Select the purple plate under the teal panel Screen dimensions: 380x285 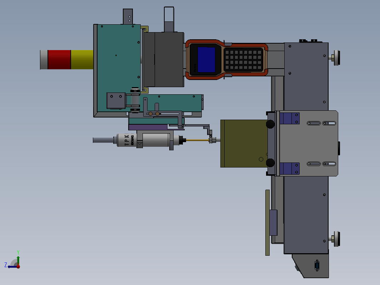pos(148,127)
